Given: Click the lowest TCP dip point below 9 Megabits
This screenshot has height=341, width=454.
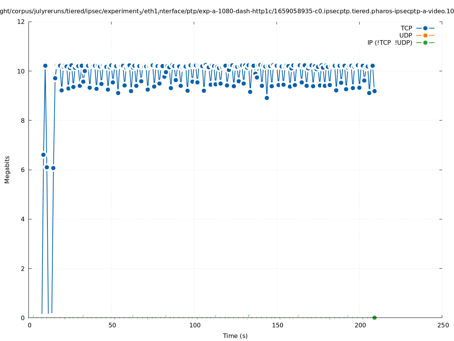Looking at the screenshot, I should tap(267, 98).
